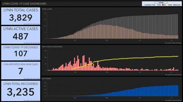Click the Recovered legend entry
This screenshot has width=183, height=102.
[x=177, y=5]
